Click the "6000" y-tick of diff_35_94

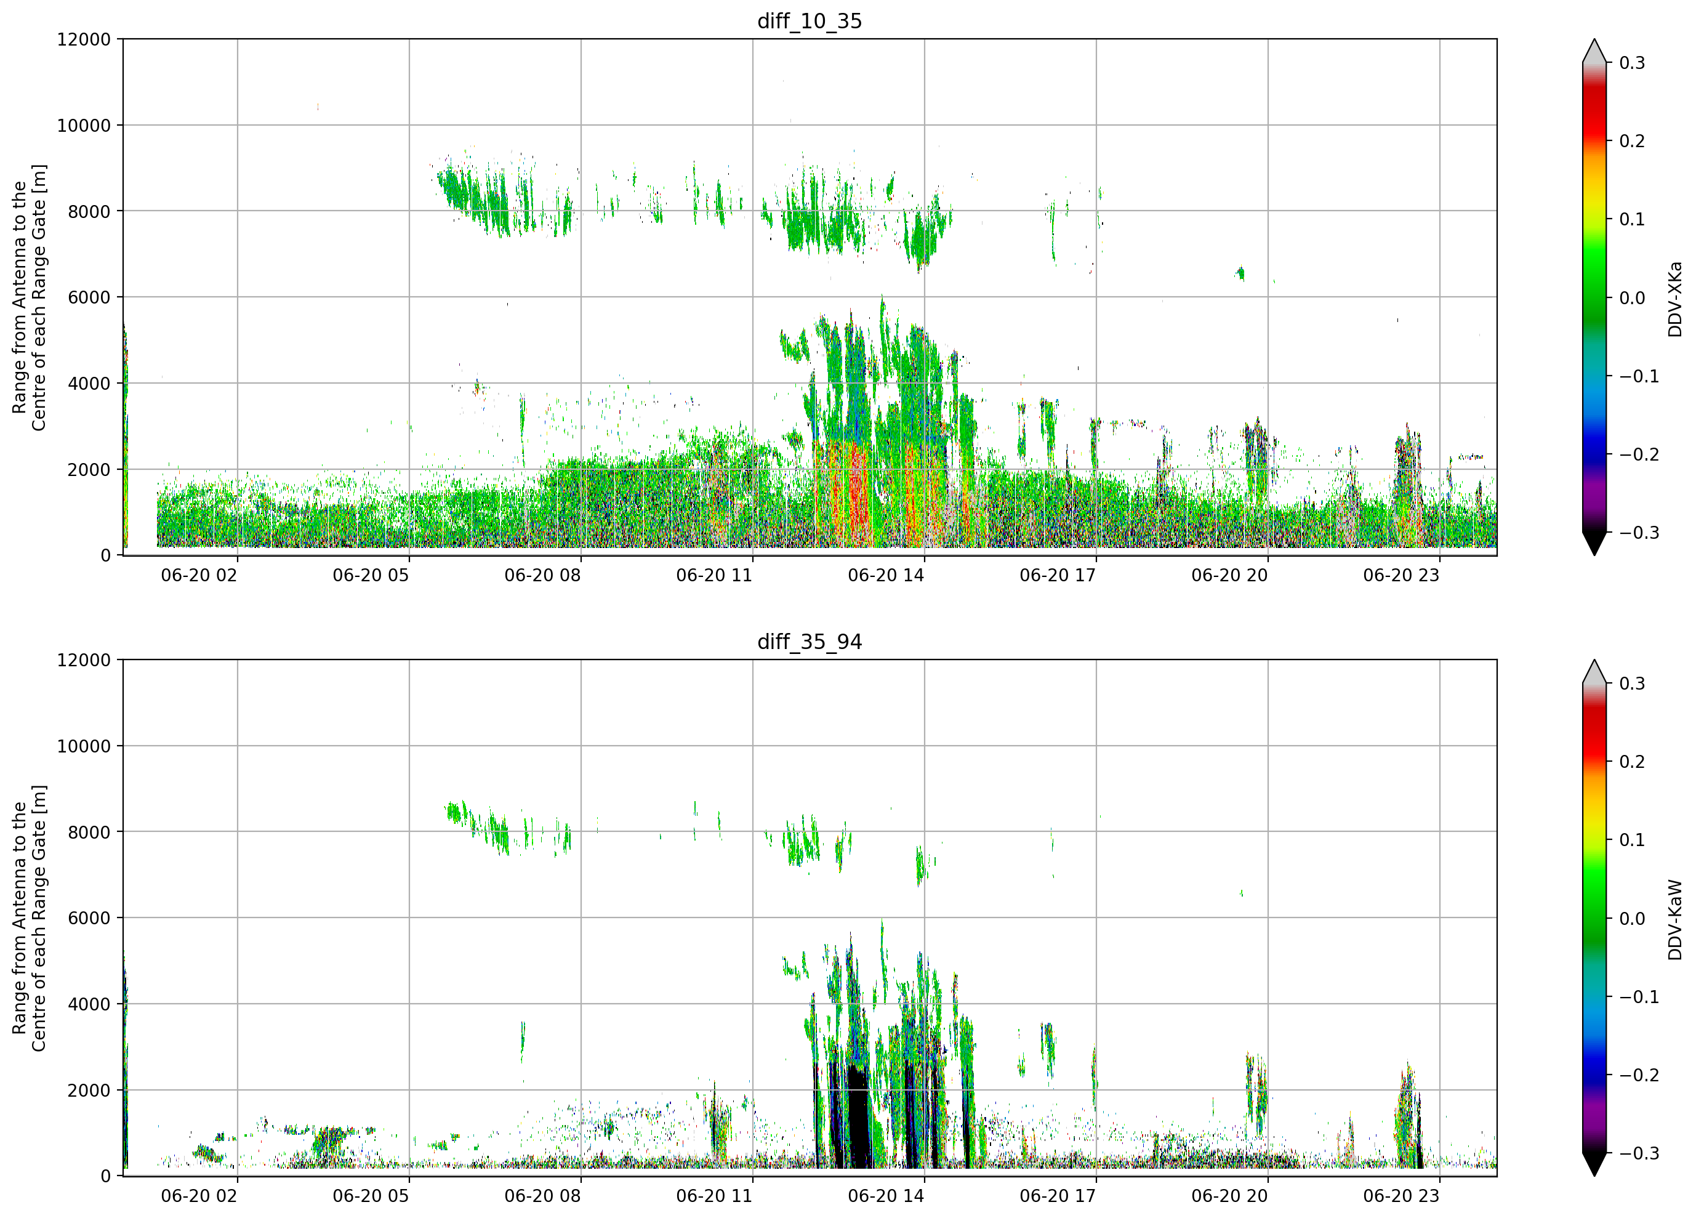pyautogui.click(x=89, y=918)
